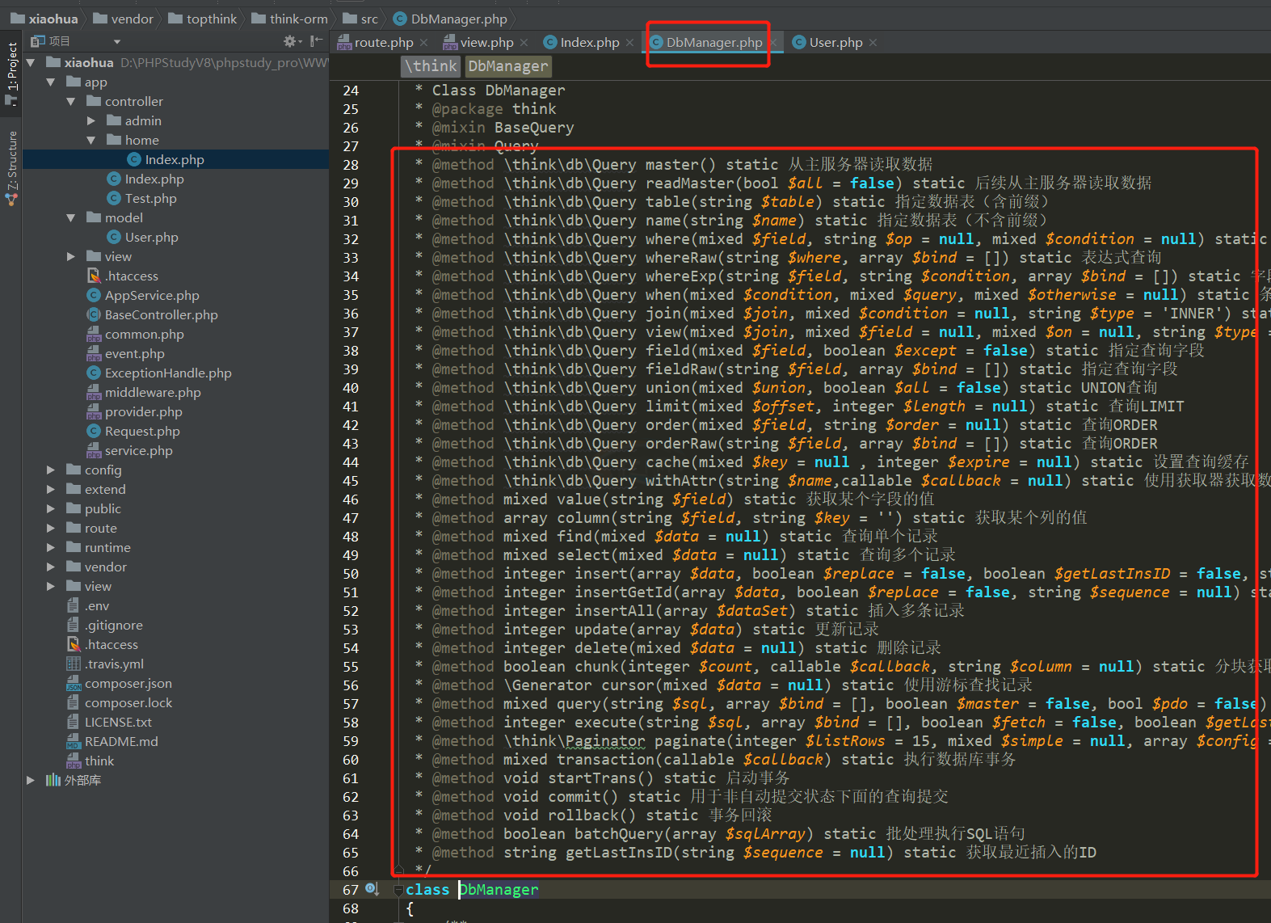
Task: Collapse the xiaohua project root node
Action: point(31,62)
